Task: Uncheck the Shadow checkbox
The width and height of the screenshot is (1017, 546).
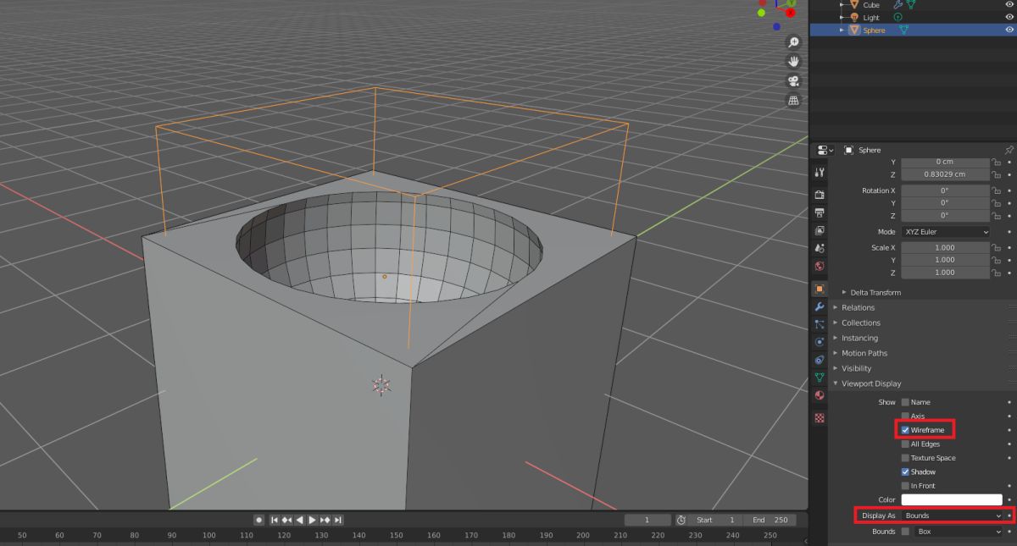Action: (905, 472)
